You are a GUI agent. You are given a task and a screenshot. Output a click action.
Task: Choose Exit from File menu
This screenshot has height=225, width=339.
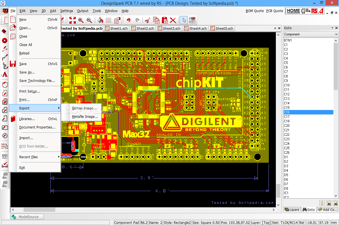(35, 168)
